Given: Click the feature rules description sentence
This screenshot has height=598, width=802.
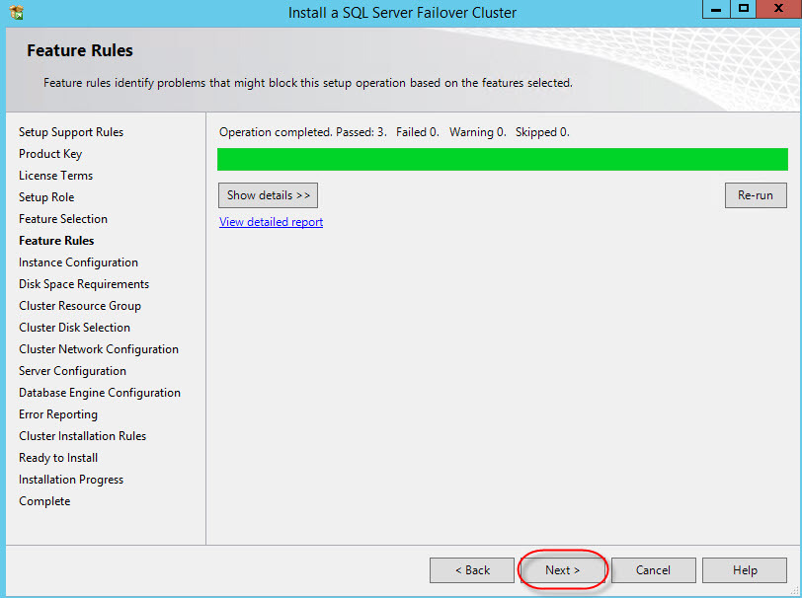Looking at the screenshot, I should pyautogui.click(x=308, y=83).
